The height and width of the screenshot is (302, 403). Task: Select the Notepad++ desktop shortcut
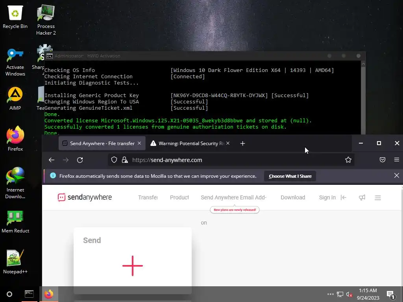coord(15,261)
